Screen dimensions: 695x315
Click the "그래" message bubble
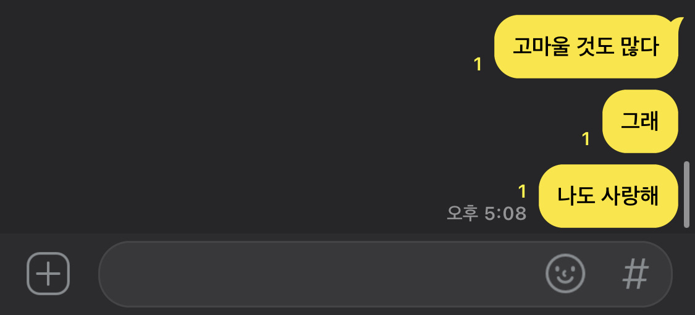point(640,122)
